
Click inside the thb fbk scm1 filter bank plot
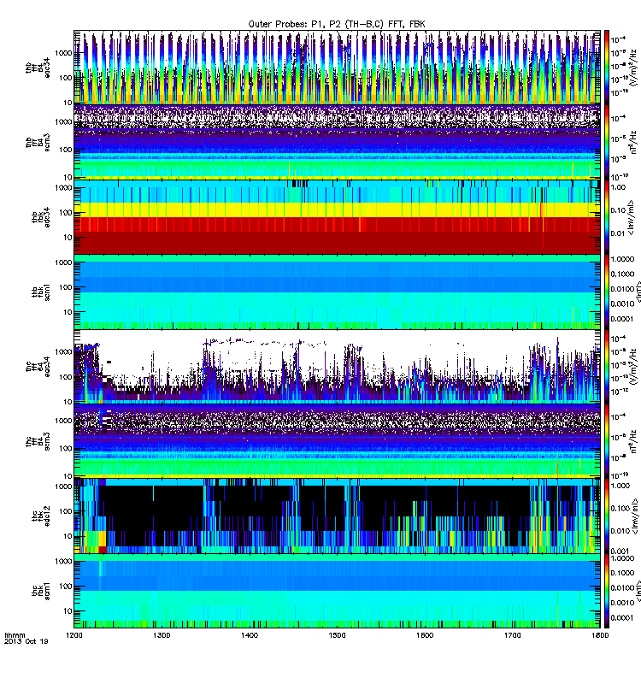(x=337, y=292)
